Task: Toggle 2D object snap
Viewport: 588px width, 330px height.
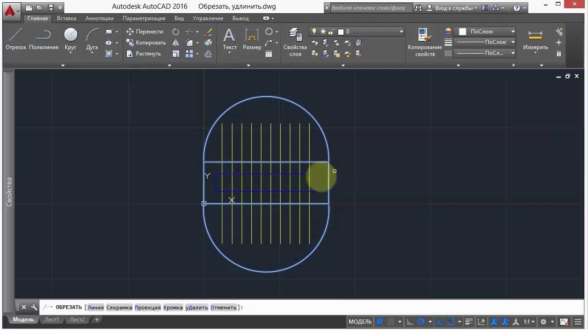Action: (451, 321)
